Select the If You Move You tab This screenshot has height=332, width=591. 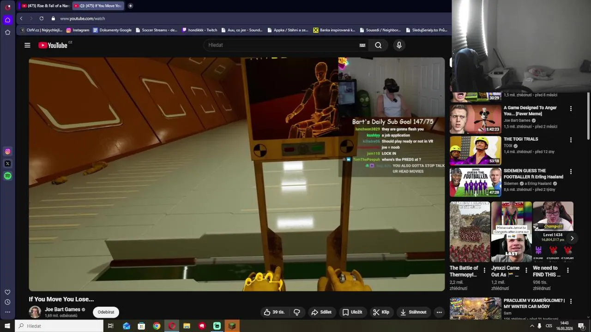[98, 6]
